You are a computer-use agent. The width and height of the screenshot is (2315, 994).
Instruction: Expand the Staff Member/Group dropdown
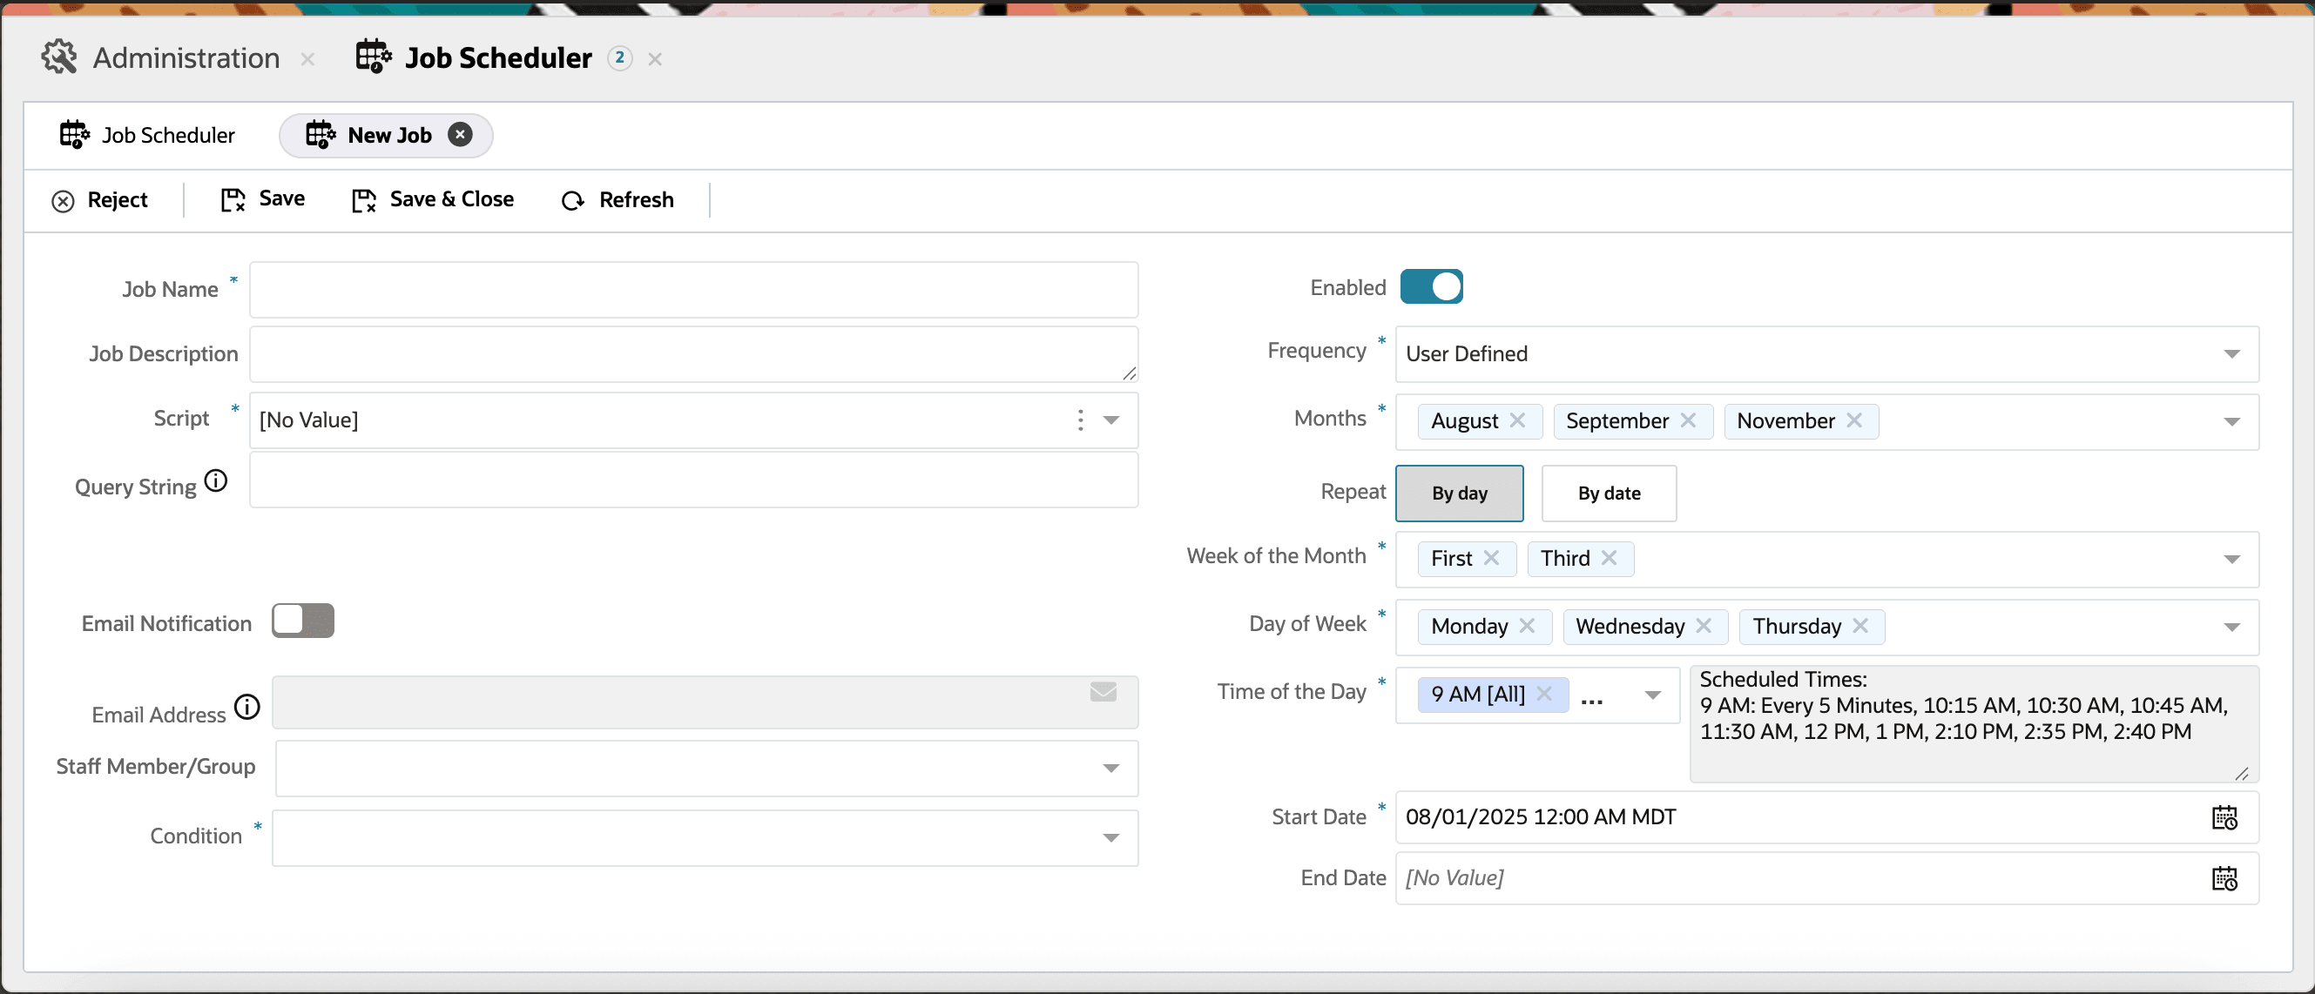point(1110,769)
